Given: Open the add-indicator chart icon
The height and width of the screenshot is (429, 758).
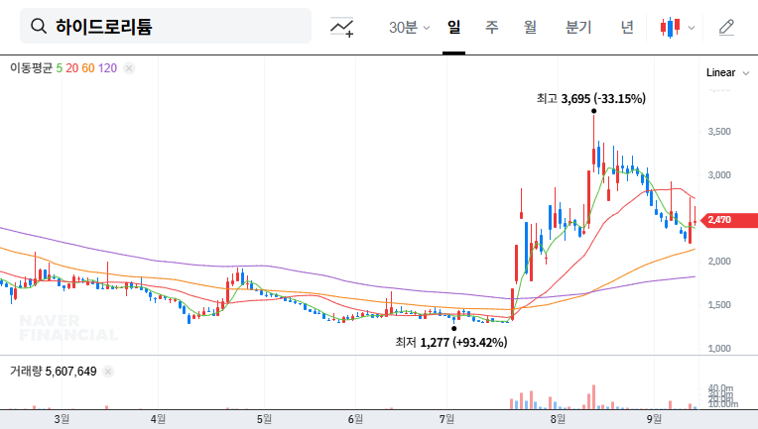Looking at the screenshot, I should tap(341, 27).
